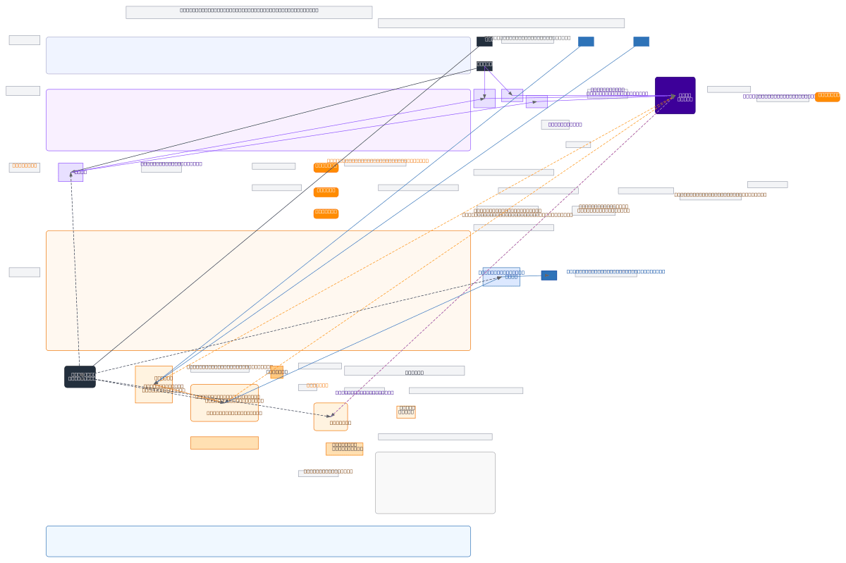Click the wide blue-outlined panel at the bottom
The width and height of the screenshot is (846, 563).
(258, 541)
